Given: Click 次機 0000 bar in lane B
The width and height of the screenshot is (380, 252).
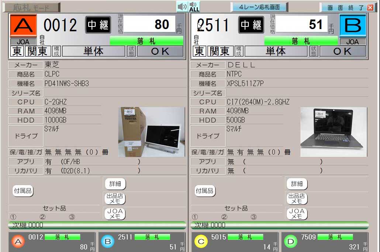Looking at the screenshot, I should (279, 225).
